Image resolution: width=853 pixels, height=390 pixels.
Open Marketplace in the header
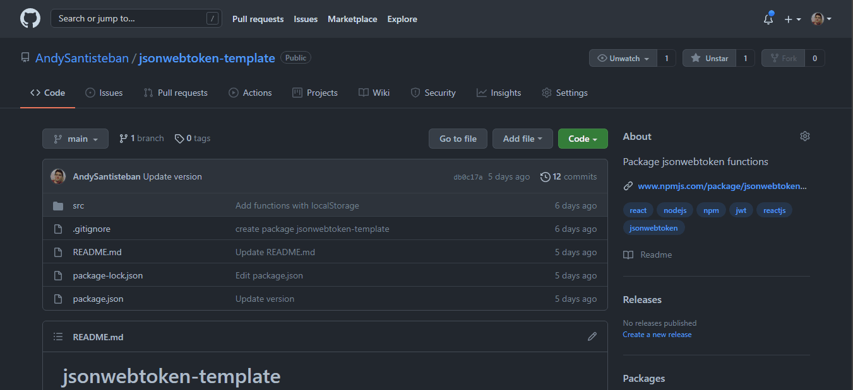tap(352, 19)
